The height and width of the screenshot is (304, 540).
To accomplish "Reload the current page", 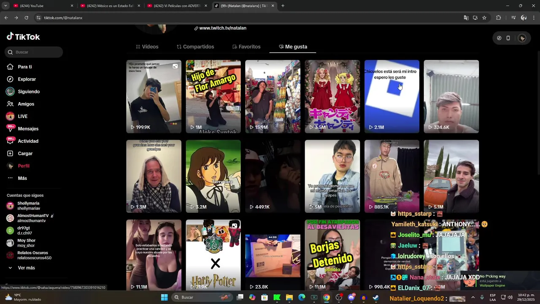I will [26, 18].
